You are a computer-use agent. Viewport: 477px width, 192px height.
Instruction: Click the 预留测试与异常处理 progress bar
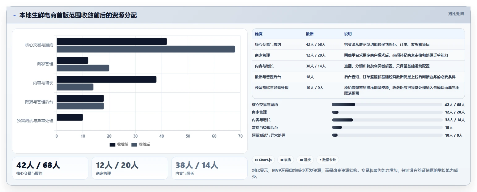387,135
